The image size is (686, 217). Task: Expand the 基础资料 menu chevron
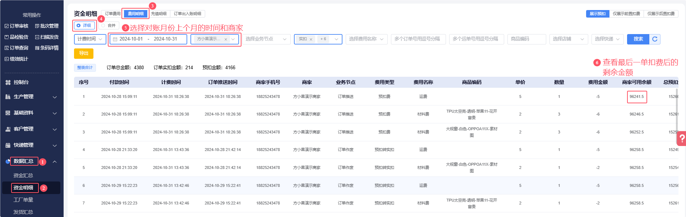pyautogui.click(x=55, y=113)
